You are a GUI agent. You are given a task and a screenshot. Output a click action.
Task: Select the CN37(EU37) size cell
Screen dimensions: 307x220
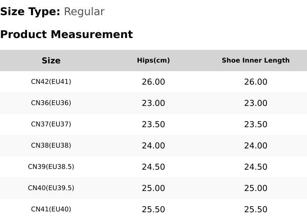pyautogui.click(x=51, y=124)
